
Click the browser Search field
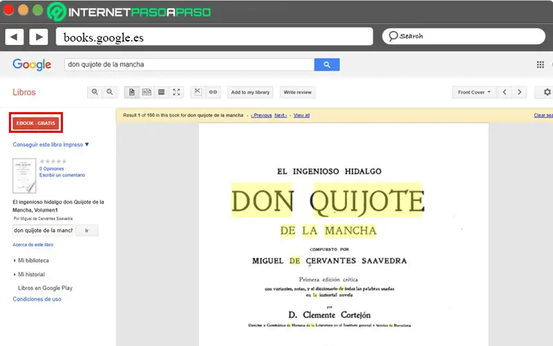click(x=464, y=37)
